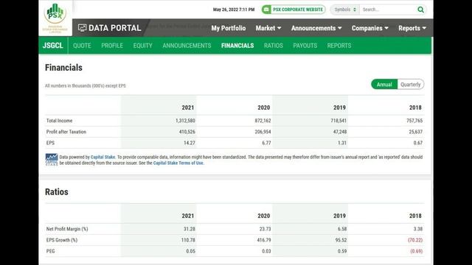Click EPS Growth 2019 value 95.52
Image resolution: width=472 pixels, height=265 pixels.
click(x=341, y=240)
